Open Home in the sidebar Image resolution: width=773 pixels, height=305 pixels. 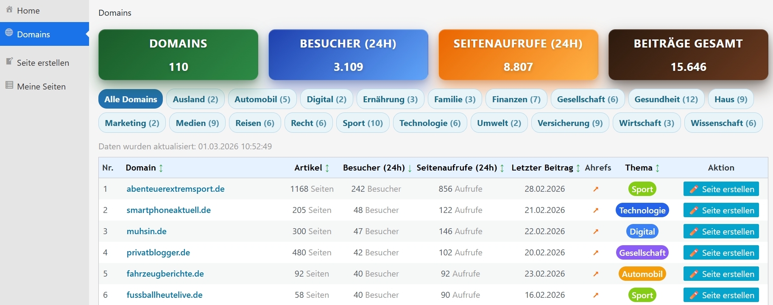click(x=45, y=11)
